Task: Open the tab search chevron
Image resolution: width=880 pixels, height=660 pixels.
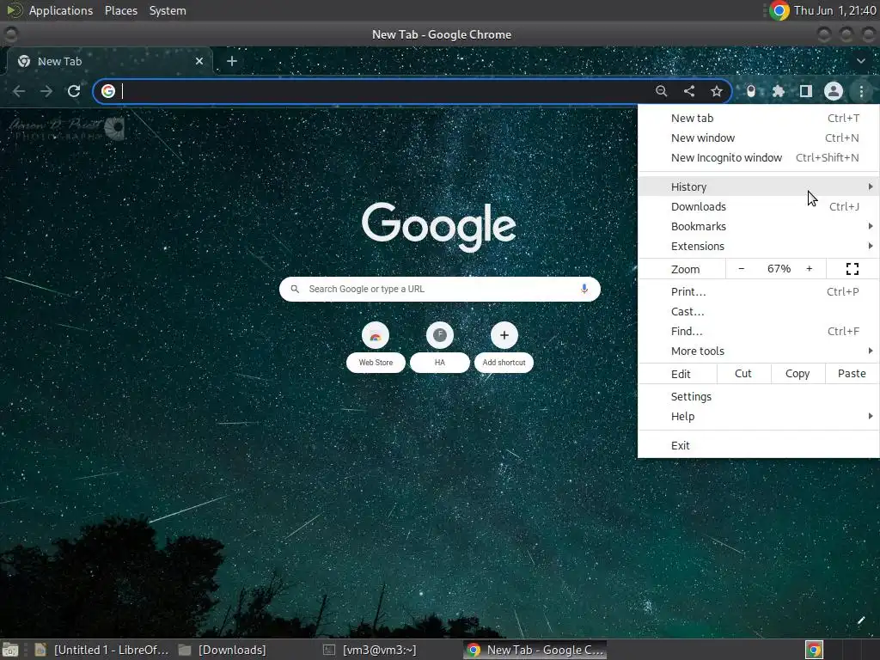Action: (x=861, y=61)
